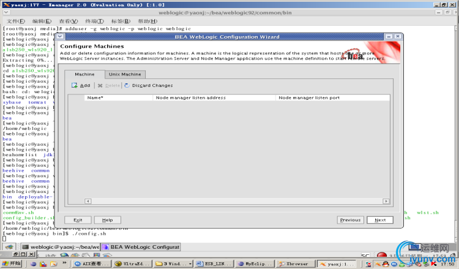This screenshot has width=459, height=269.
Task: Click the red record circle icon
Action: coord(382,255)
